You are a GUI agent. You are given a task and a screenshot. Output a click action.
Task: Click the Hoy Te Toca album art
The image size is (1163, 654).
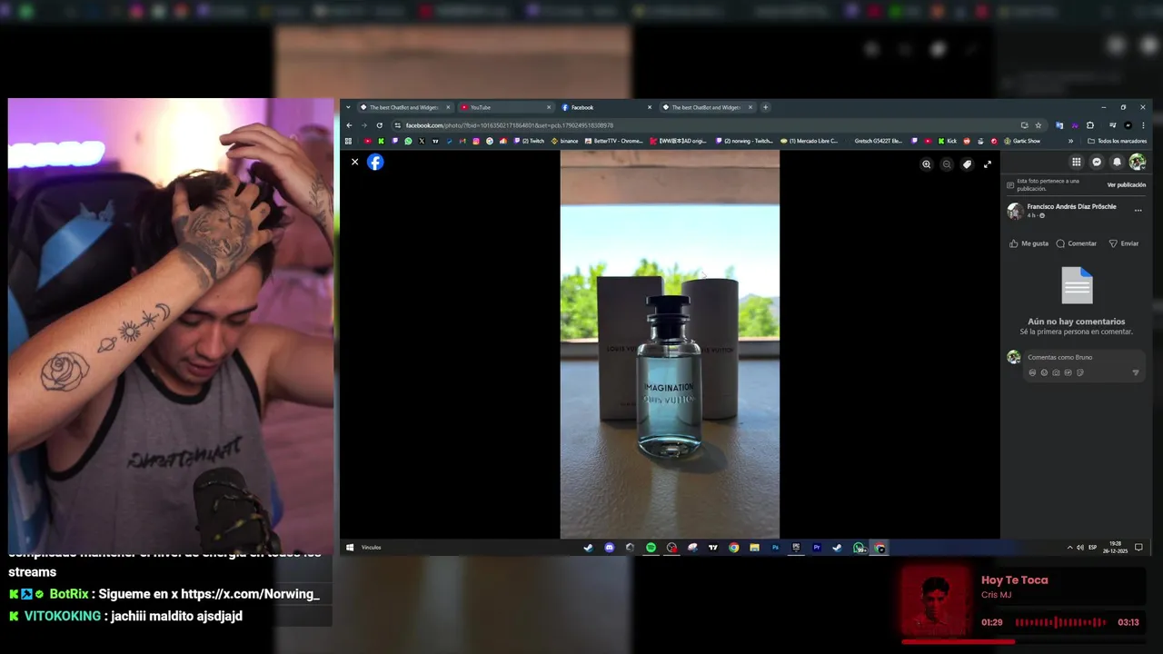coord(935,601)
